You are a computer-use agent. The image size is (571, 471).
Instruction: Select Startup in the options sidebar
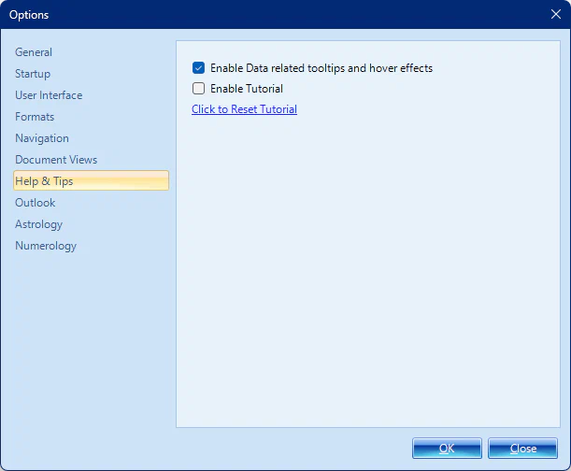point(33,74)
